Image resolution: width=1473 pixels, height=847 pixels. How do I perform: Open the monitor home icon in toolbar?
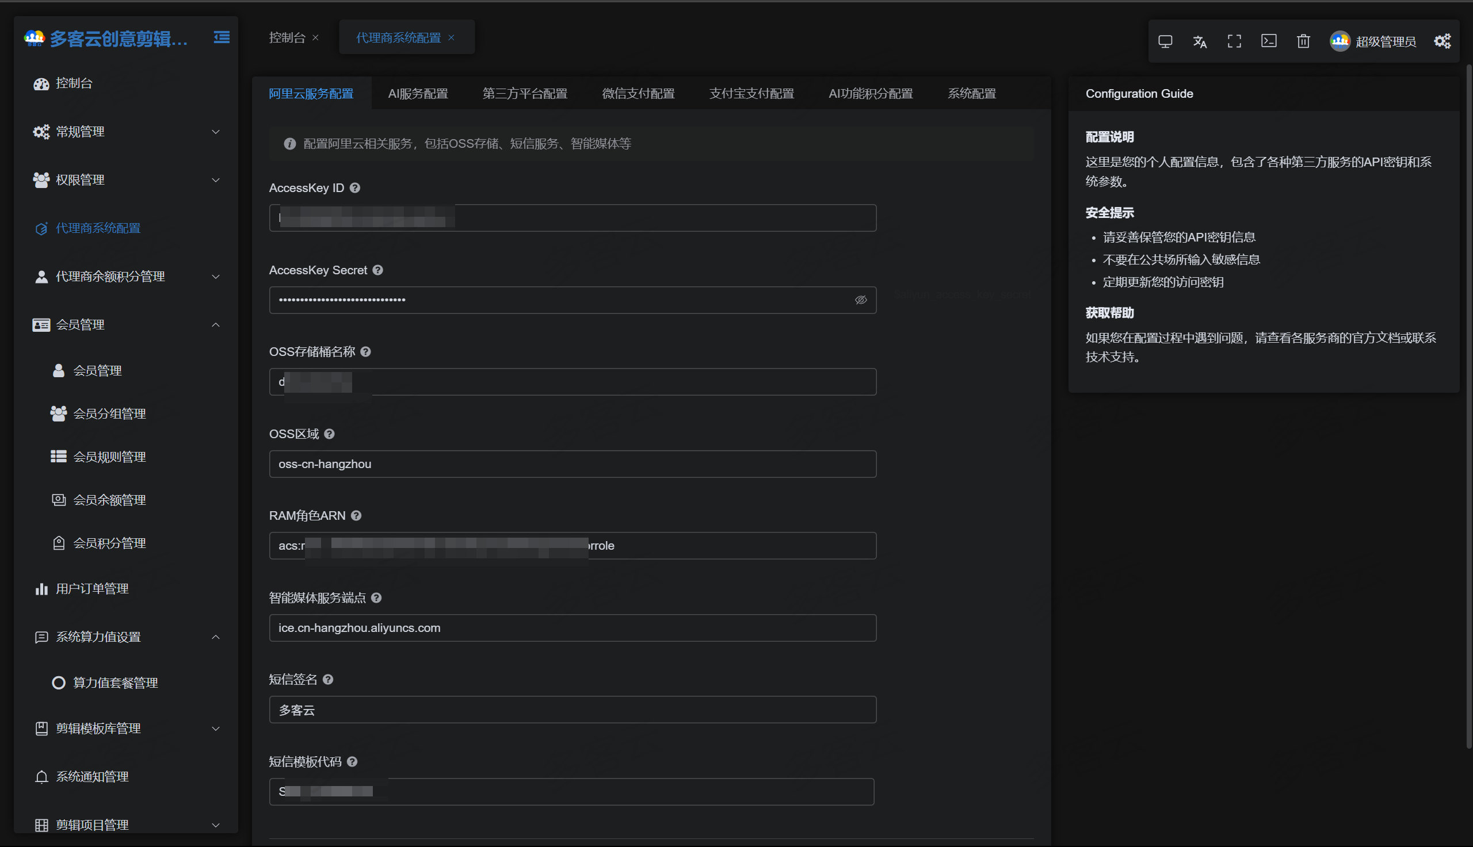coord(1165,41)
